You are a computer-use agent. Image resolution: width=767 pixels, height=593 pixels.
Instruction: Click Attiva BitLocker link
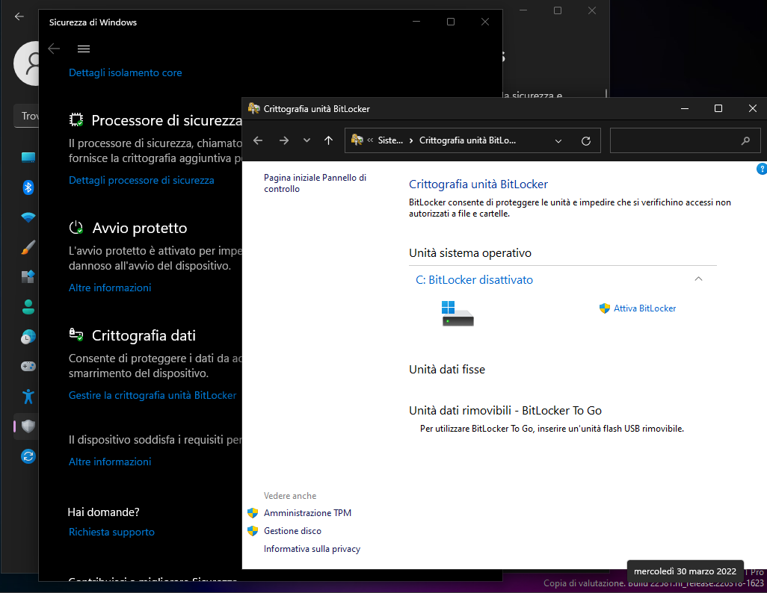[x=644, y=308]
